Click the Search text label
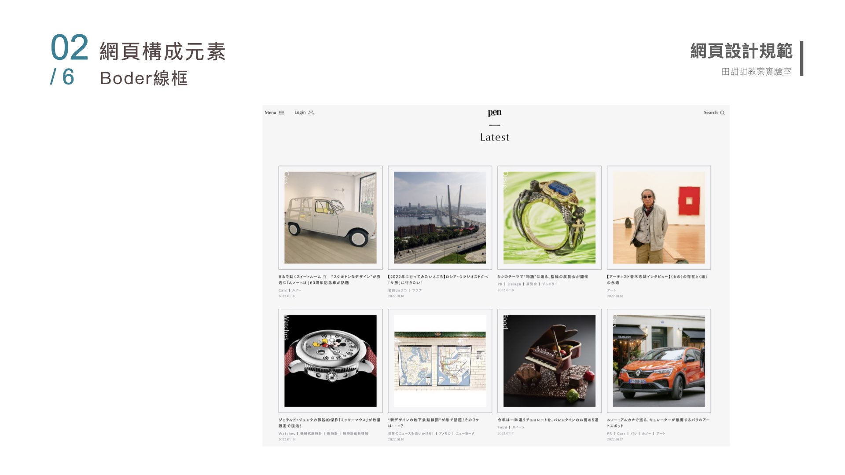Screen dimensions: 845x475 pyautogui.click(x=710, y=113)
